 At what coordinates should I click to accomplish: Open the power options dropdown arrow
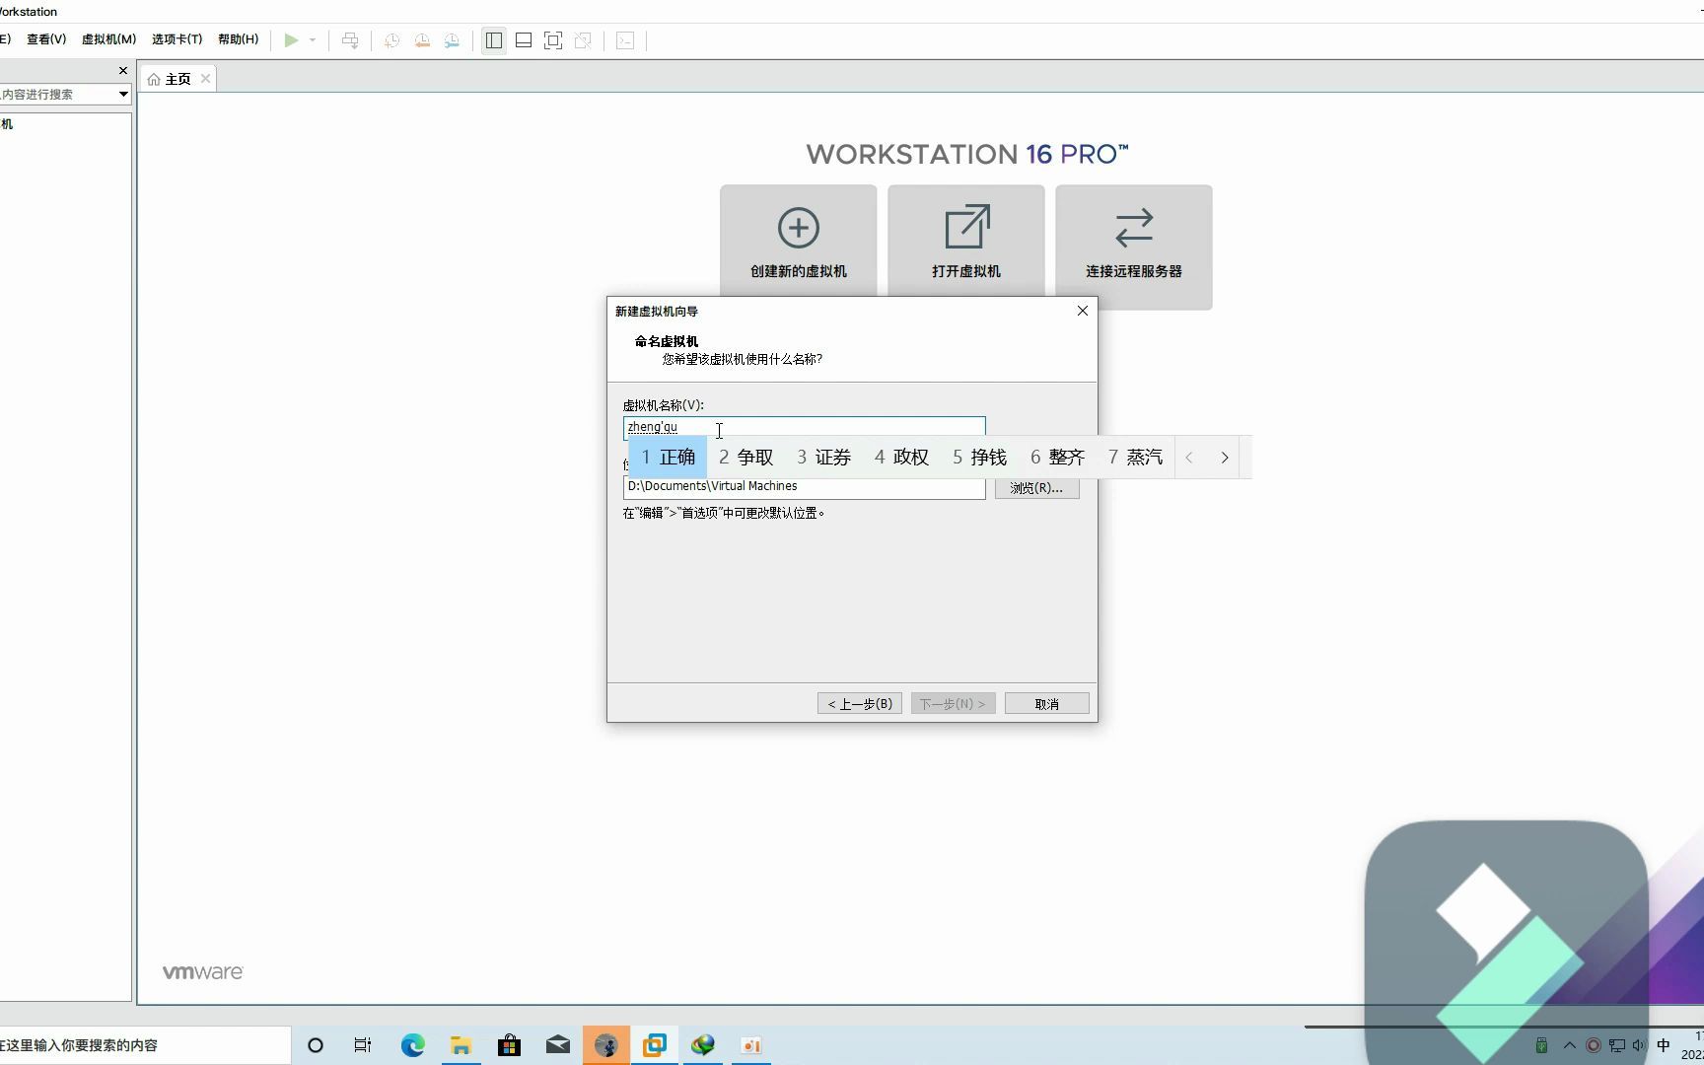coord(313,40)
